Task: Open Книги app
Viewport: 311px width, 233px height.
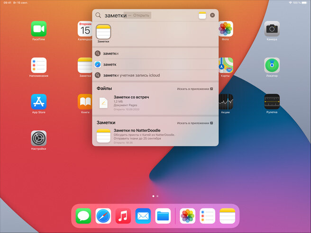Action: point(85,102)
